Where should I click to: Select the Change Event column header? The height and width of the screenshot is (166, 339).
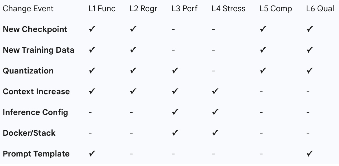[x=28, y=9]
